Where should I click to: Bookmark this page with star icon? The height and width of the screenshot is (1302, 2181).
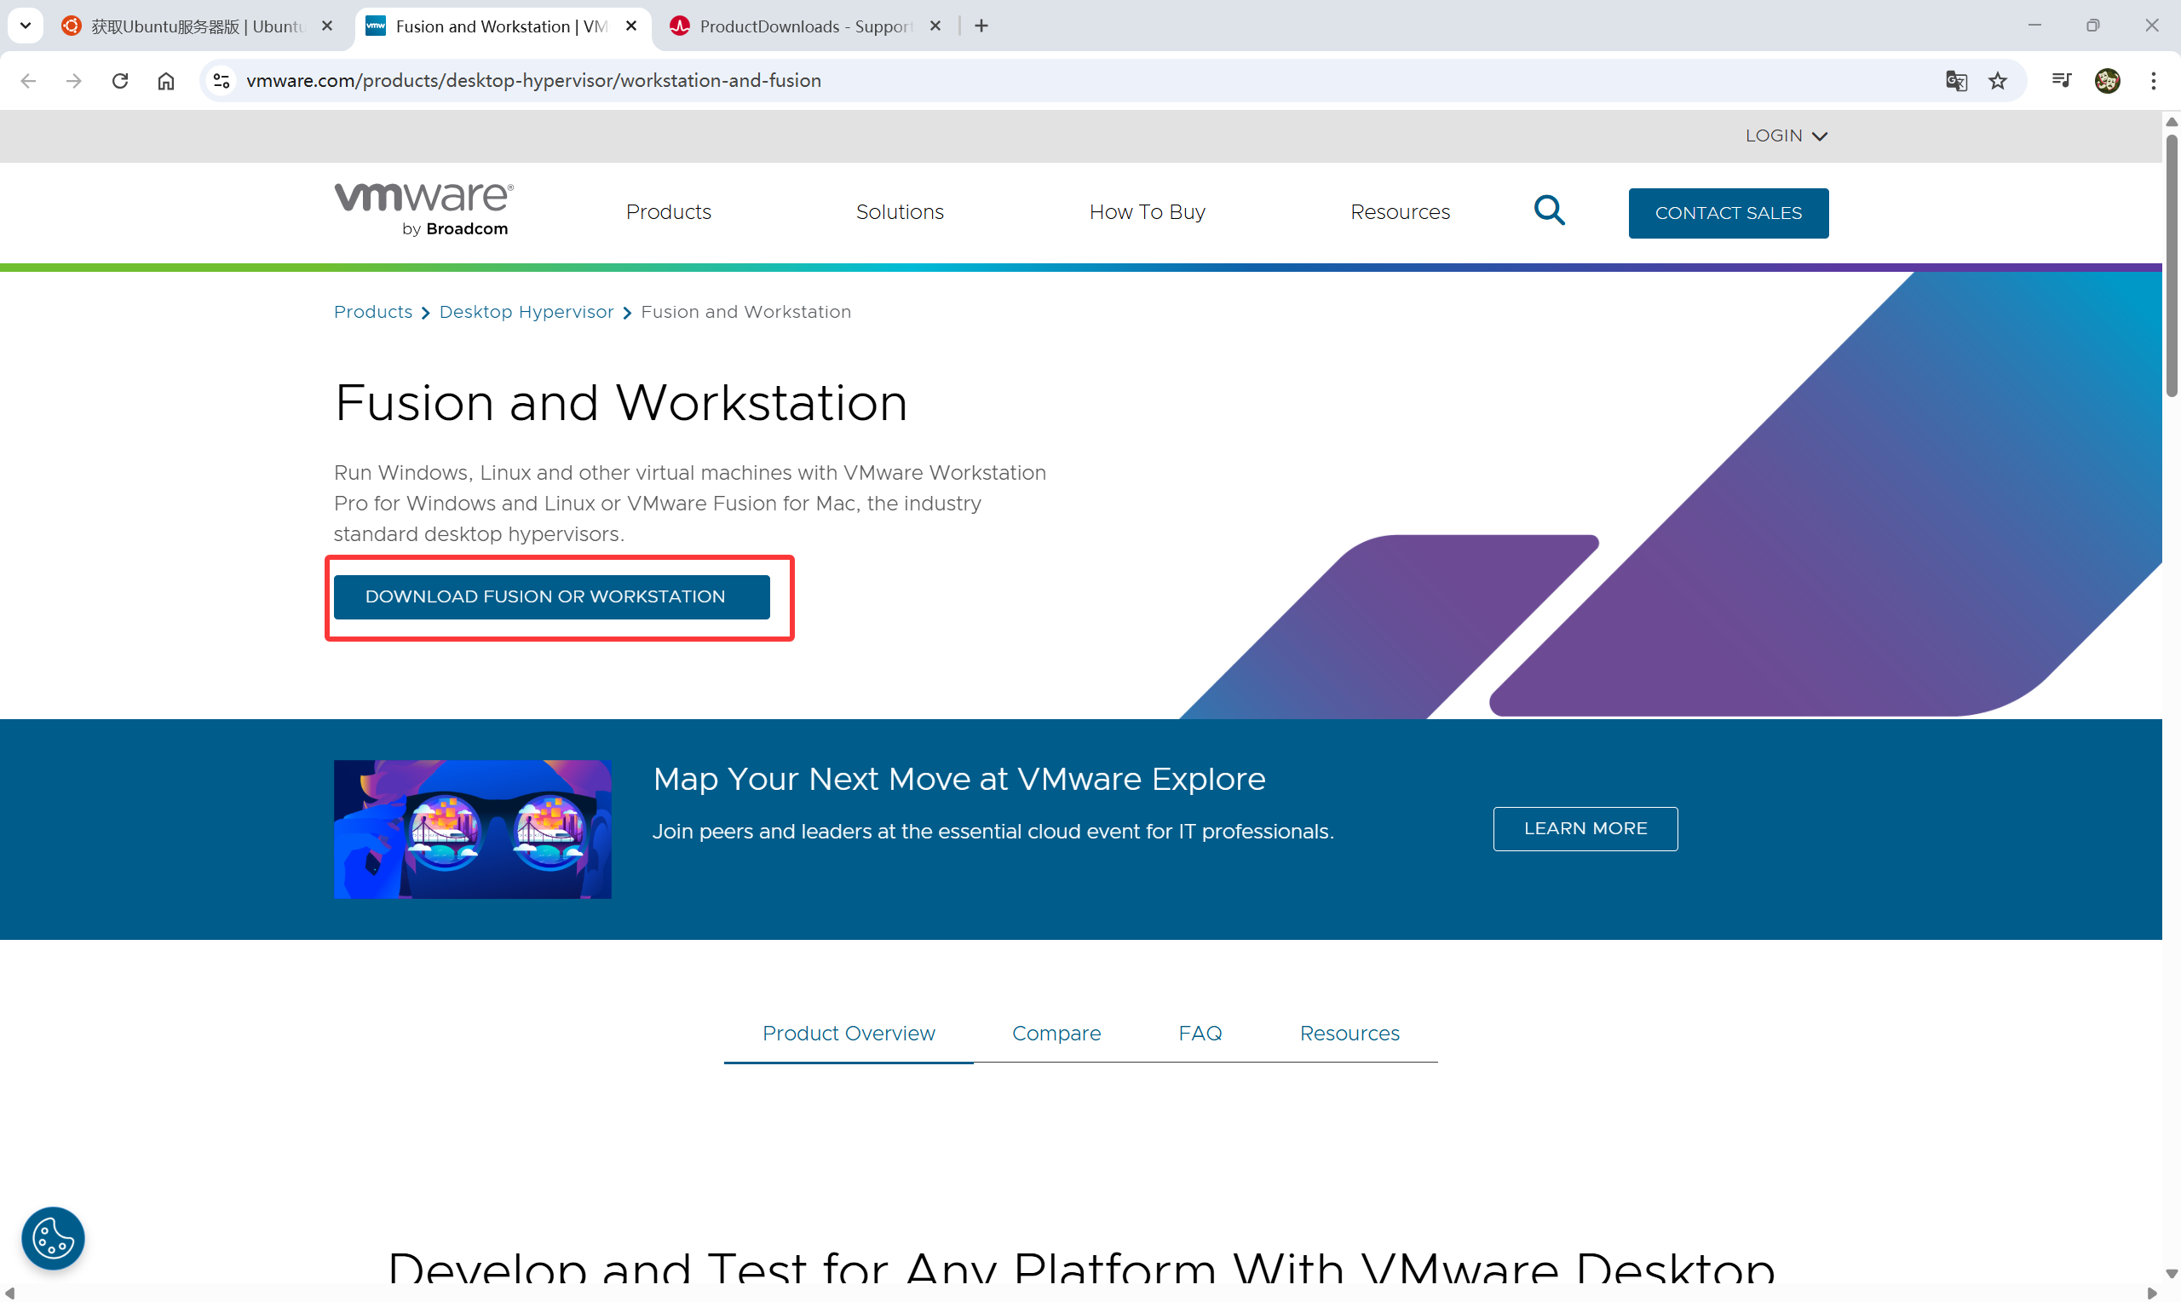coord(1998,81)
